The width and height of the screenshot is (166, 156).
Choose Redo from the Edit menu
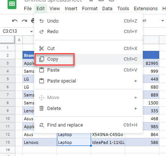88,32
